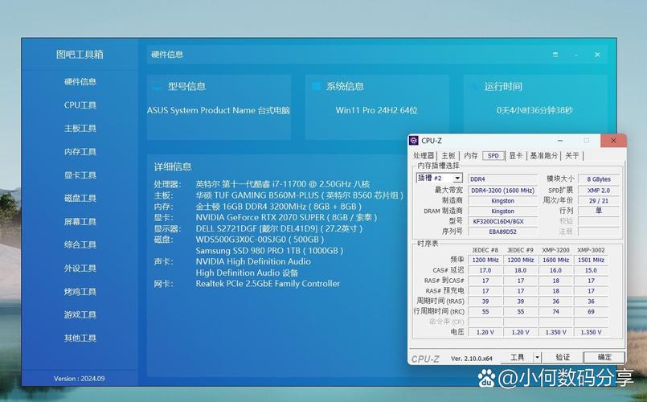
Task: Click the ASUS System Product Name text
Action: [x=219, y=110]
